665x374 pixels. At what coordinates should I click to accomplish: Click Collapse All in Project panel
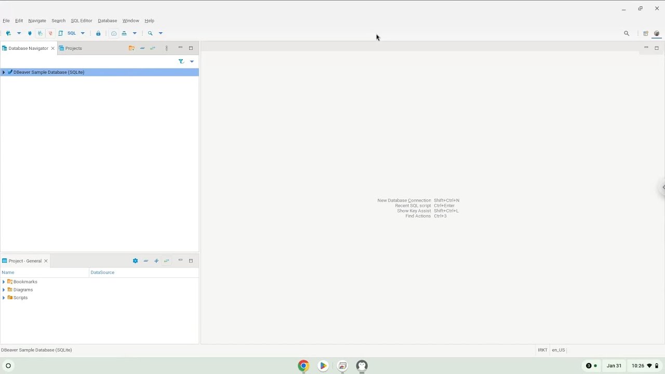point(145,261)
